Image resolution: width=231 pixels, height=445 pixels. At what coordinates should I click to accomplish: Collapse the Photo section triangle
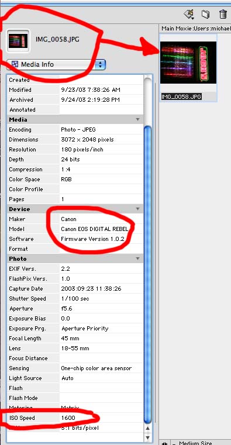[x=137, y=258]
